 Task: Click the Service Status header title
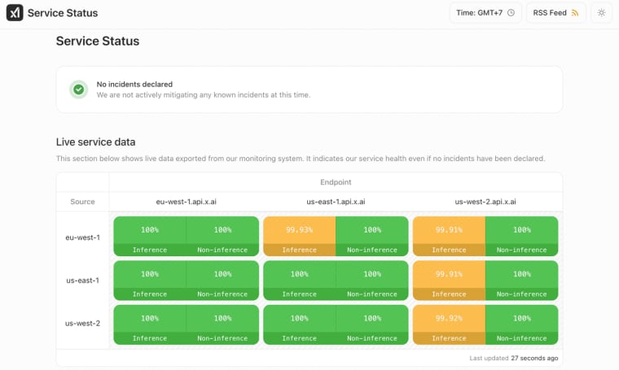pyautogui.click(x=63, y=13)
